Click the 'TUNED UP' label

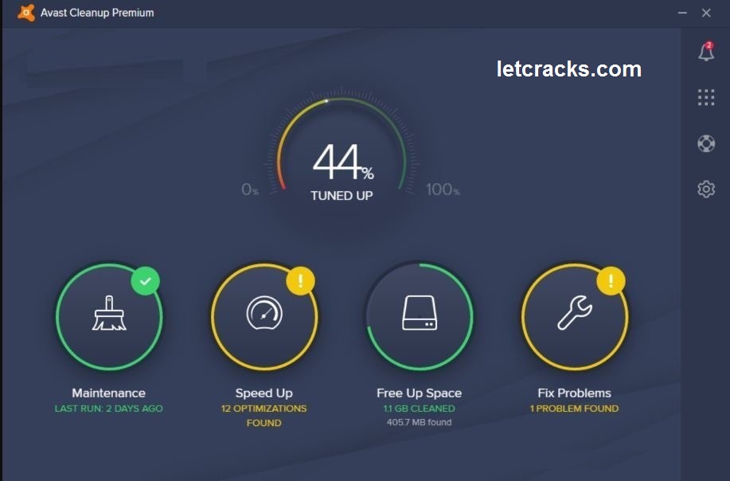click(x=342, y=196)
